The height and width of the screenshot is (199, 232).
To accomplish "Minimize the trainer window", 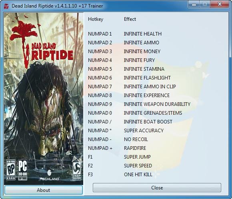I will pos(194,4).
